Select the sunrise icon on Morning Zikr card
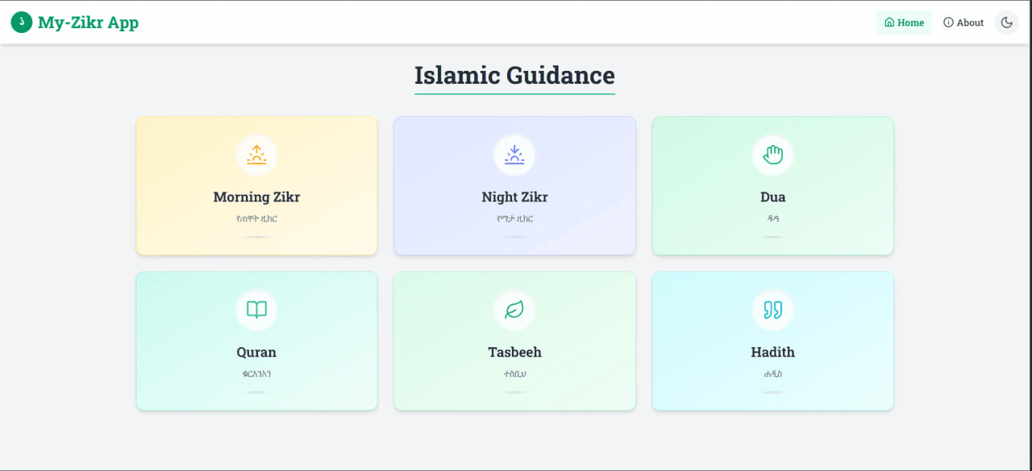Viewport: 1032px width, 471px height. coord(256,155)
